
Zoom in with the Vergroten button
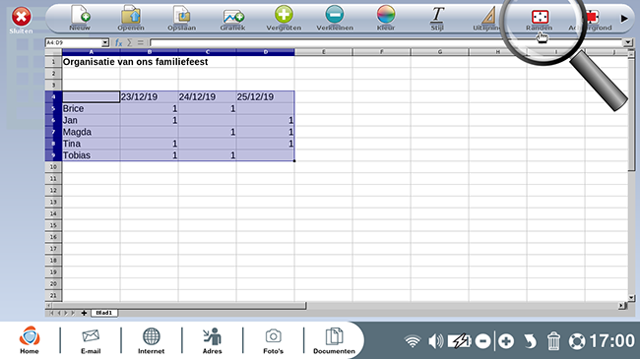(284, 15)
